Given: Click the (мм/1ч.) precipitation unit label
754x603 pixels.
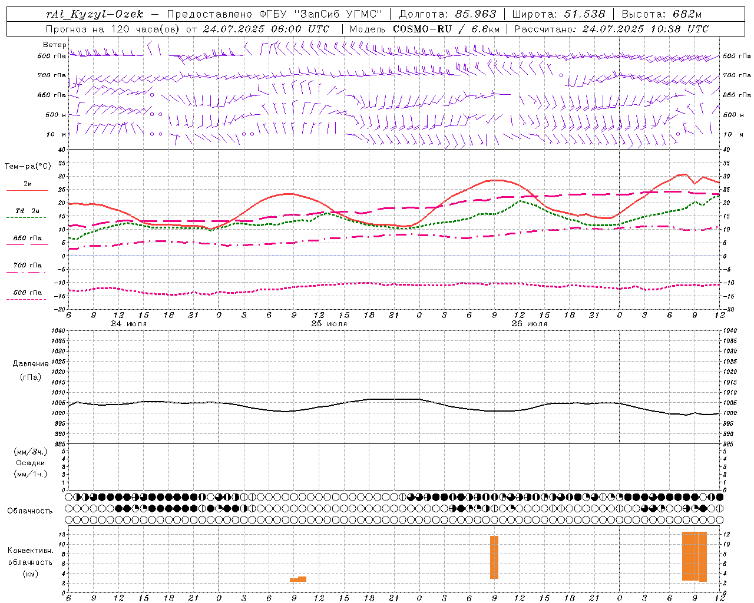Looking at the screenshot, I should pyautogui.click(x=30, y=474).
